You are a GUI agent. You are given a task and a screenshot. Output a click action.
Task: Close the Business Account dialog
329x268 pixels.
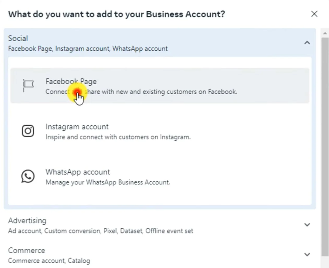pyautogui.click(x=314, y=14)
